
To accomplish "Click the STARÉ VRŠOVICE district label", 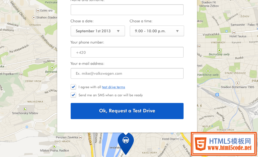I will 235,73.
